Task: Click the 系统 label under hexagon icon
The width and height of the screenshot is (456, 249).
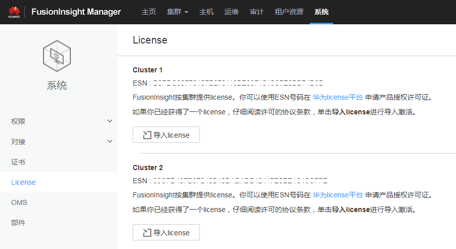Action: 57,86
